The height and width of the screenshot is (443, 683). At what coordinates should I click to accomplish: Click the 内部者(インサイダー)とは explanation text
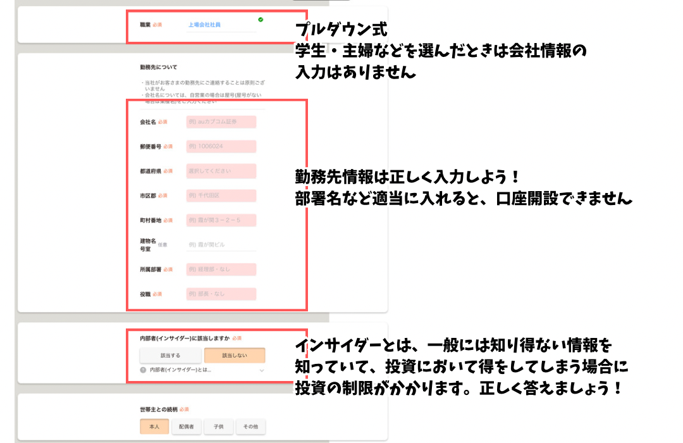[180, 370]
